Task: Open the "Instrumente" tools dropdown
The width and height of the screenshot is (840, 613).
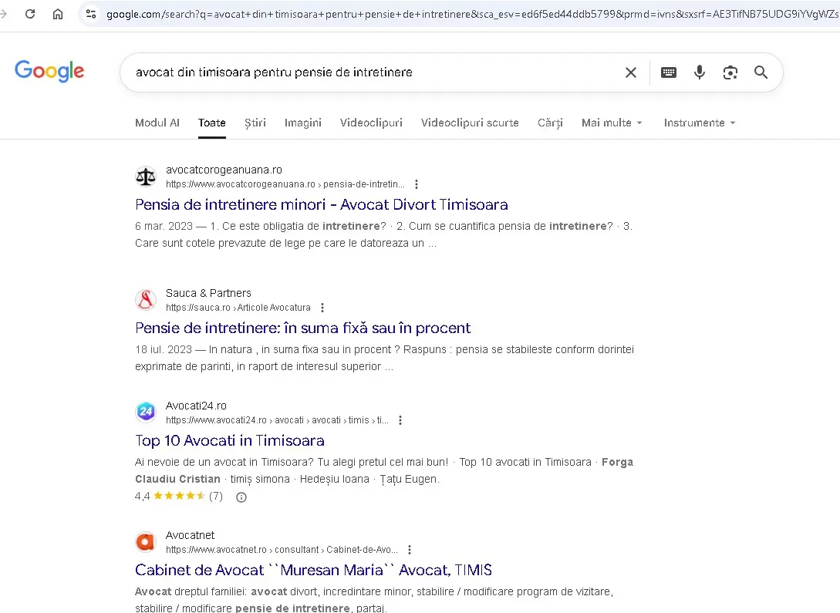Action: point(699,123)
